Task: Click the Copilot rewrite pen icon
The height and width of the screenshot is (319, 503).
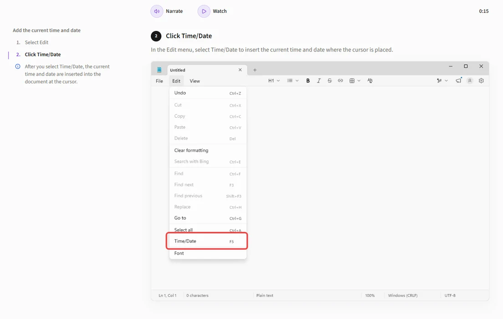Action: click(x=439, y=81)
